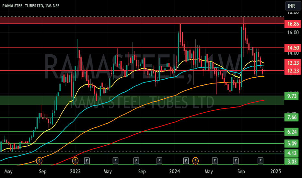Image resolution: width=302 pixels, height=178 pixels.
Task: Click the split marker S below Sep 2022
Action: 39,161
